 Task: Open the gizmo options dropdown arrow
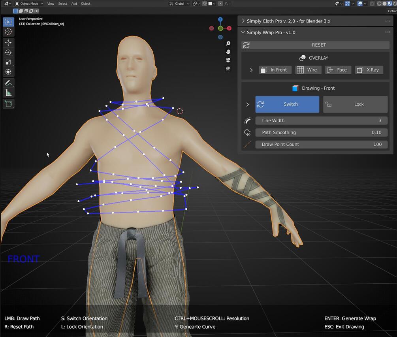click(353, 4)
